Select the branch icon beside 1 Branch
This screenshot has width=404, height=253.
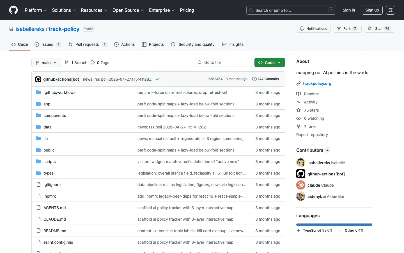click(x=66, y=62)
